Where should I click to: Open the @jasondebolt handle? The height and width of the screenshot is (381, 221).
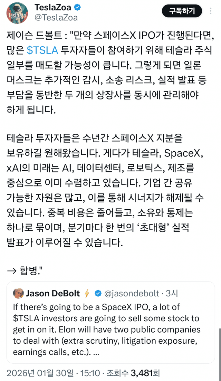tap(131, 294)
